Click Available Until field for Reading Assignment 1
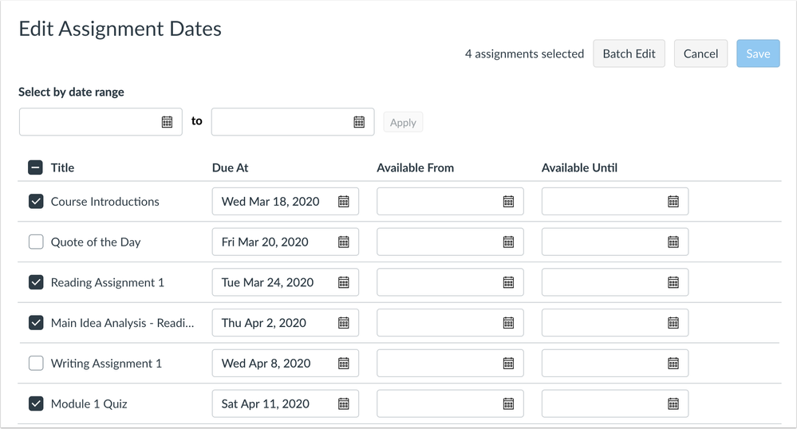 point(614,282)
